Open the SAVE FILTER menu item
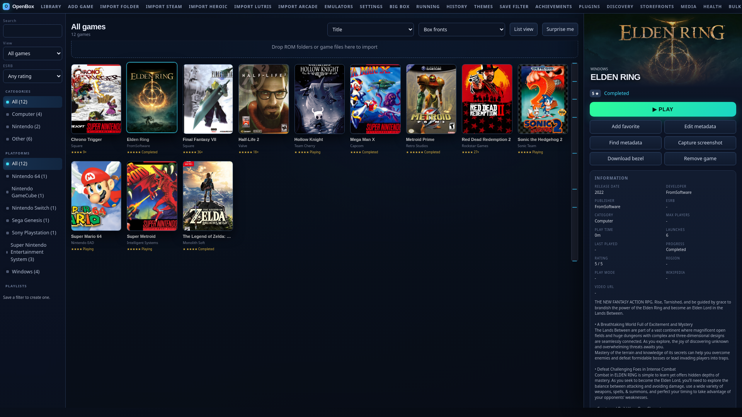This screenshot has width=742, height=417. (514, 7)
